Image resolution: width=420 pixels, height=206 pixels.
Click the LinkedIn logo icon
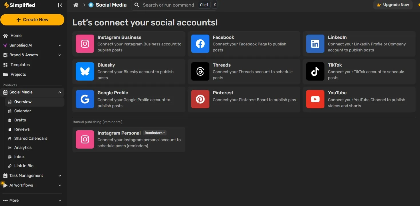point(315,44)
